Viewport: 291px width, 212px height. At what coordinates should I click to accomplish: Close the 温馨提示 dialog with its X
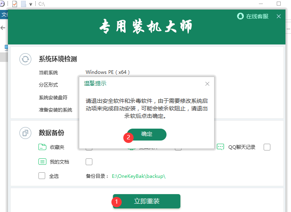207,84
